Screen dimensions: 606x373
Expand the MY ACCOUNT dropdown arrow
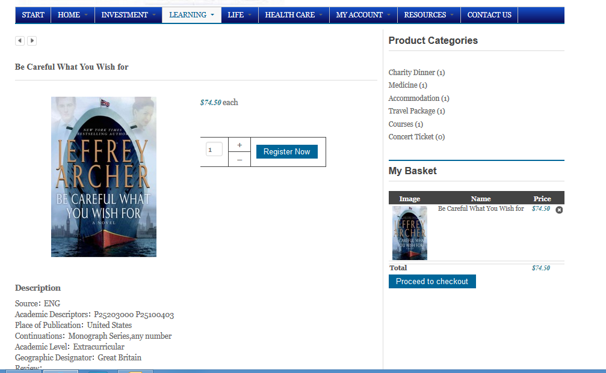click(x=389, y=15)
